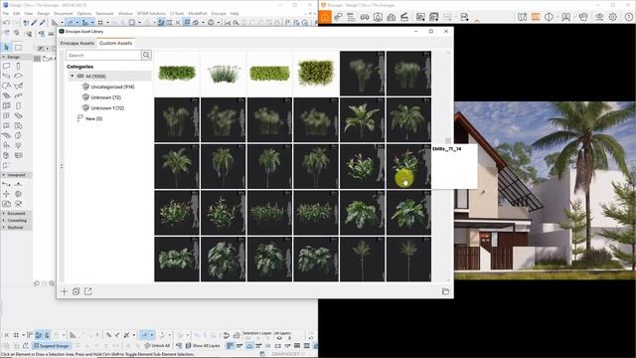Click the Enscape Start/home orange icon
Image resolution: width=636 pixels, height=358 pixels.
click(325, 17)
